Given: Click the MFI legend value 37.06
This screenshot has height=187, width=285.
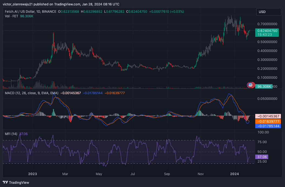Looking at the screenshot, I should tap(24, 134).
